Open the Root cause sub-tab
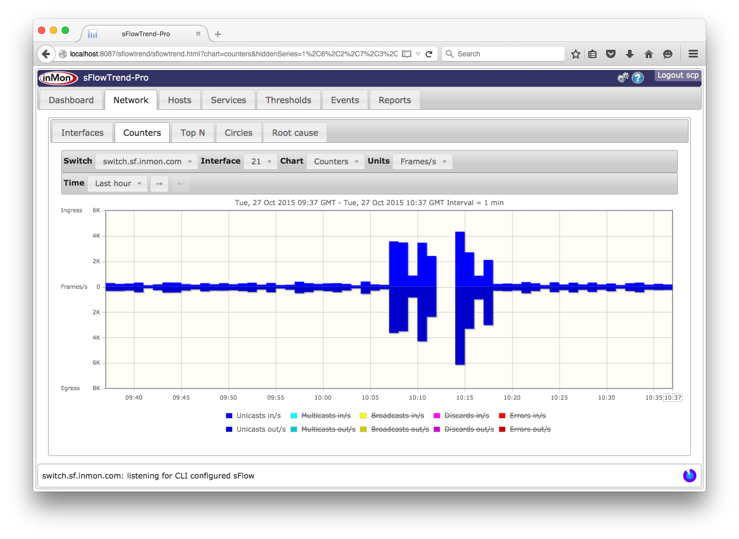Screen dimensions: 739x539 [x=295, y=133]
